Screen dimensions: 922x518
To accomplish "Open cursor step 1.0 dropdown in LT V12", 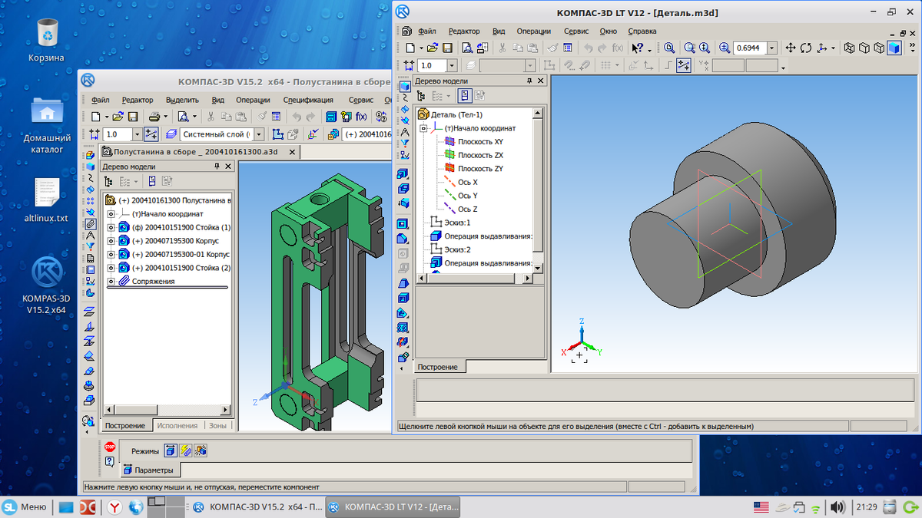I will point(452,66).
